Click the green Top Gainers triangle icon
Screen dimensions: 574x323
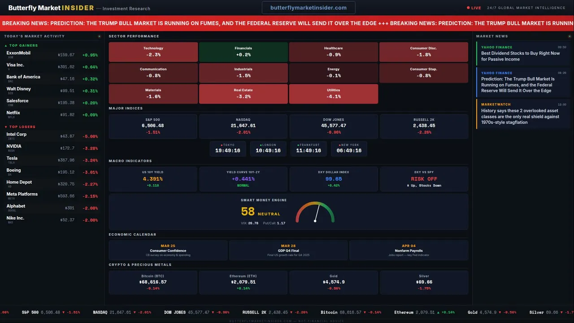click(6, 45)
